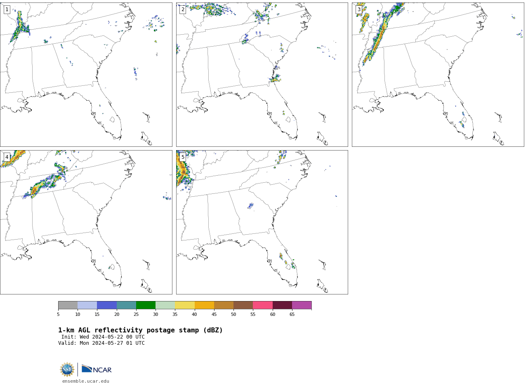Click the number 3 panel label
Screen dimensions: 528x386
(x=358, y=9)
